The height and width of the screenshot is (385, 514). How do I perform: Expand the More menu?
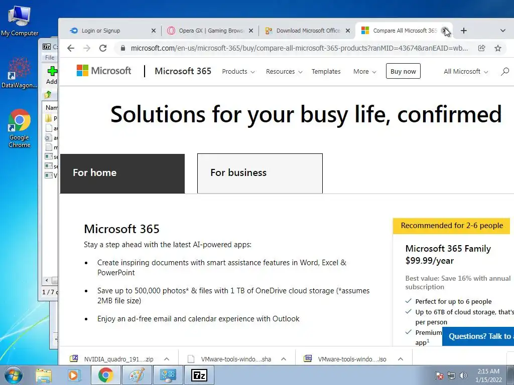(x=364, y=71)
